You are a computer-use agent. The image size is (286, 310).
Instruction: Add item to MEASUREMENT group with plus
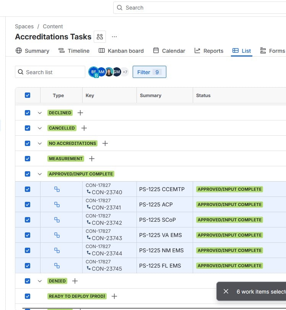[92, 159]
